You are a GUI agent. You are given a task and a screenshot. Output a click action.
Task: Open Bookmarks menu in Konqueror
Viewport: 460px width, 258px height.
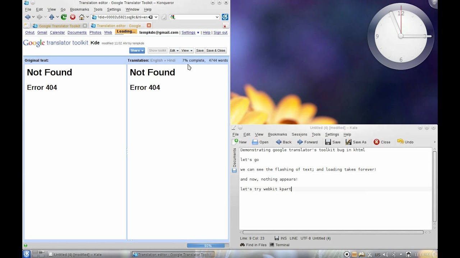pyautogui.click(x=79, y=9)
